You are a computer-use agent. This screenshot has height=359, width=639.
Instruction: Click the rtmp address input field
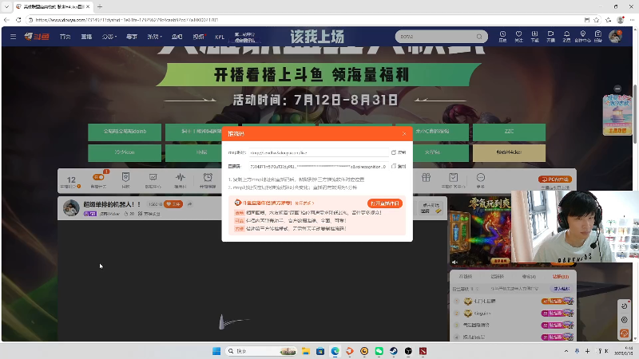[319, 152]
